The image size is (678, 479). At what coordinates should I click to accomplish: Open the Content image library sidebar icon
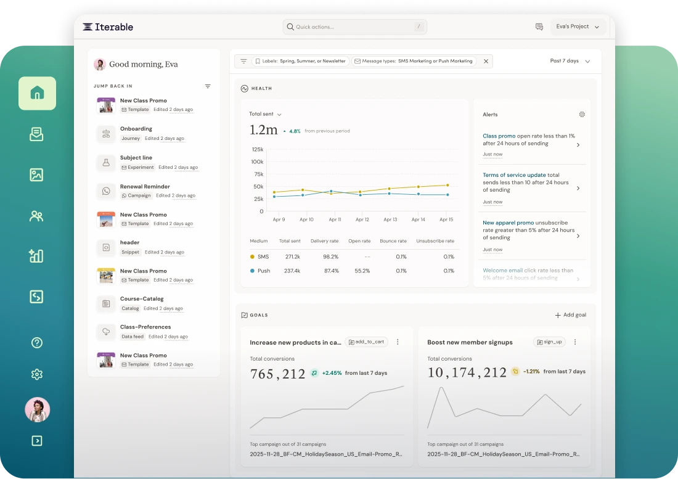tap(36, 174)
